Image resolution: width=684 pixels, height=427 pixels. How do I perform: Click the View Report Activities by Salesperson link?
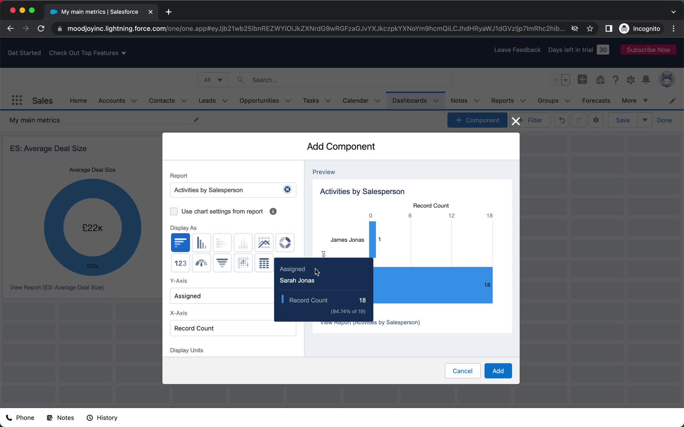click(370, 322)
